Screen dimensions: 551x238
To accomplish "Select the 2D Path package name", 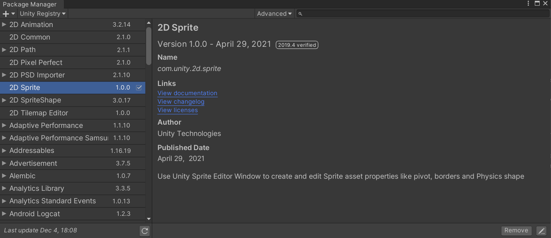I will (22, 50).
